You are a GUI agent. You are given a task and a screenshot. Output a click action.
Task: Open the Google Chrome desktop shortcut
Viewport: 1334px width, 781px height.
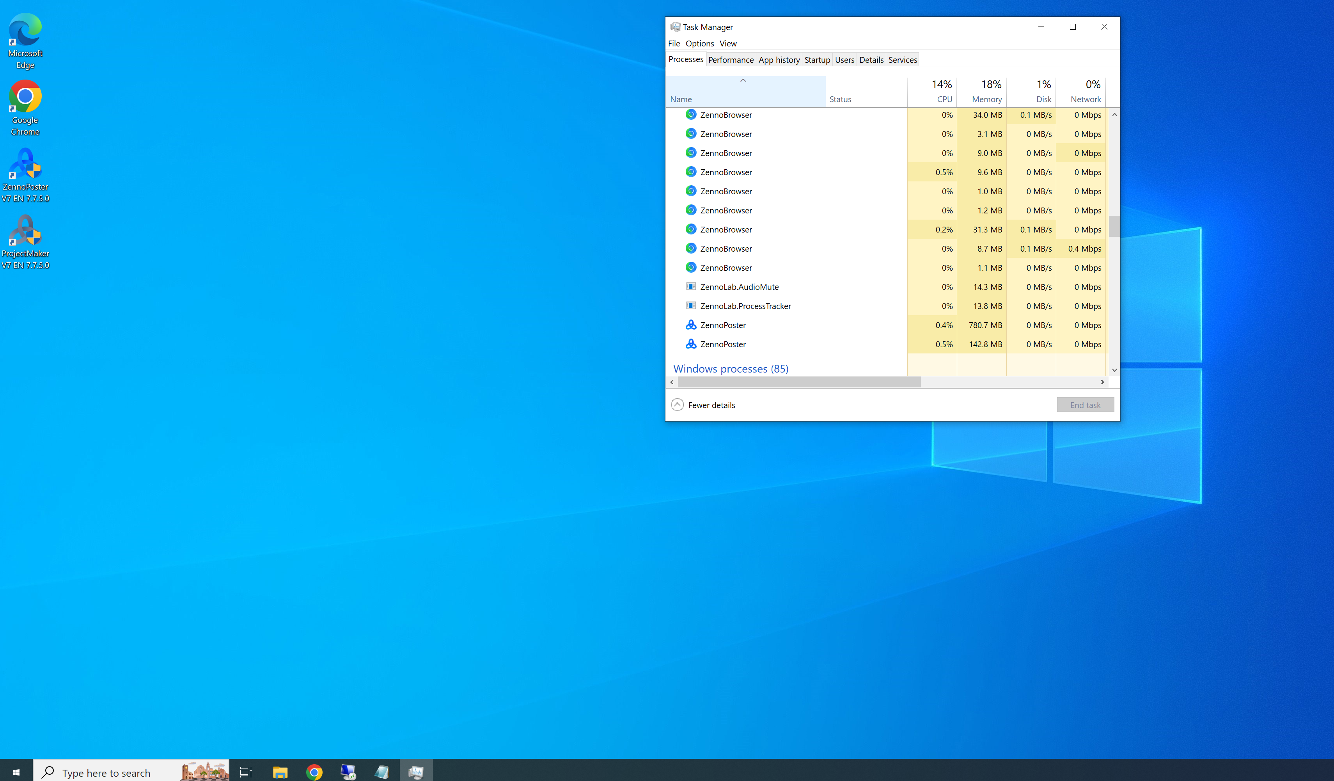(25, 108)
